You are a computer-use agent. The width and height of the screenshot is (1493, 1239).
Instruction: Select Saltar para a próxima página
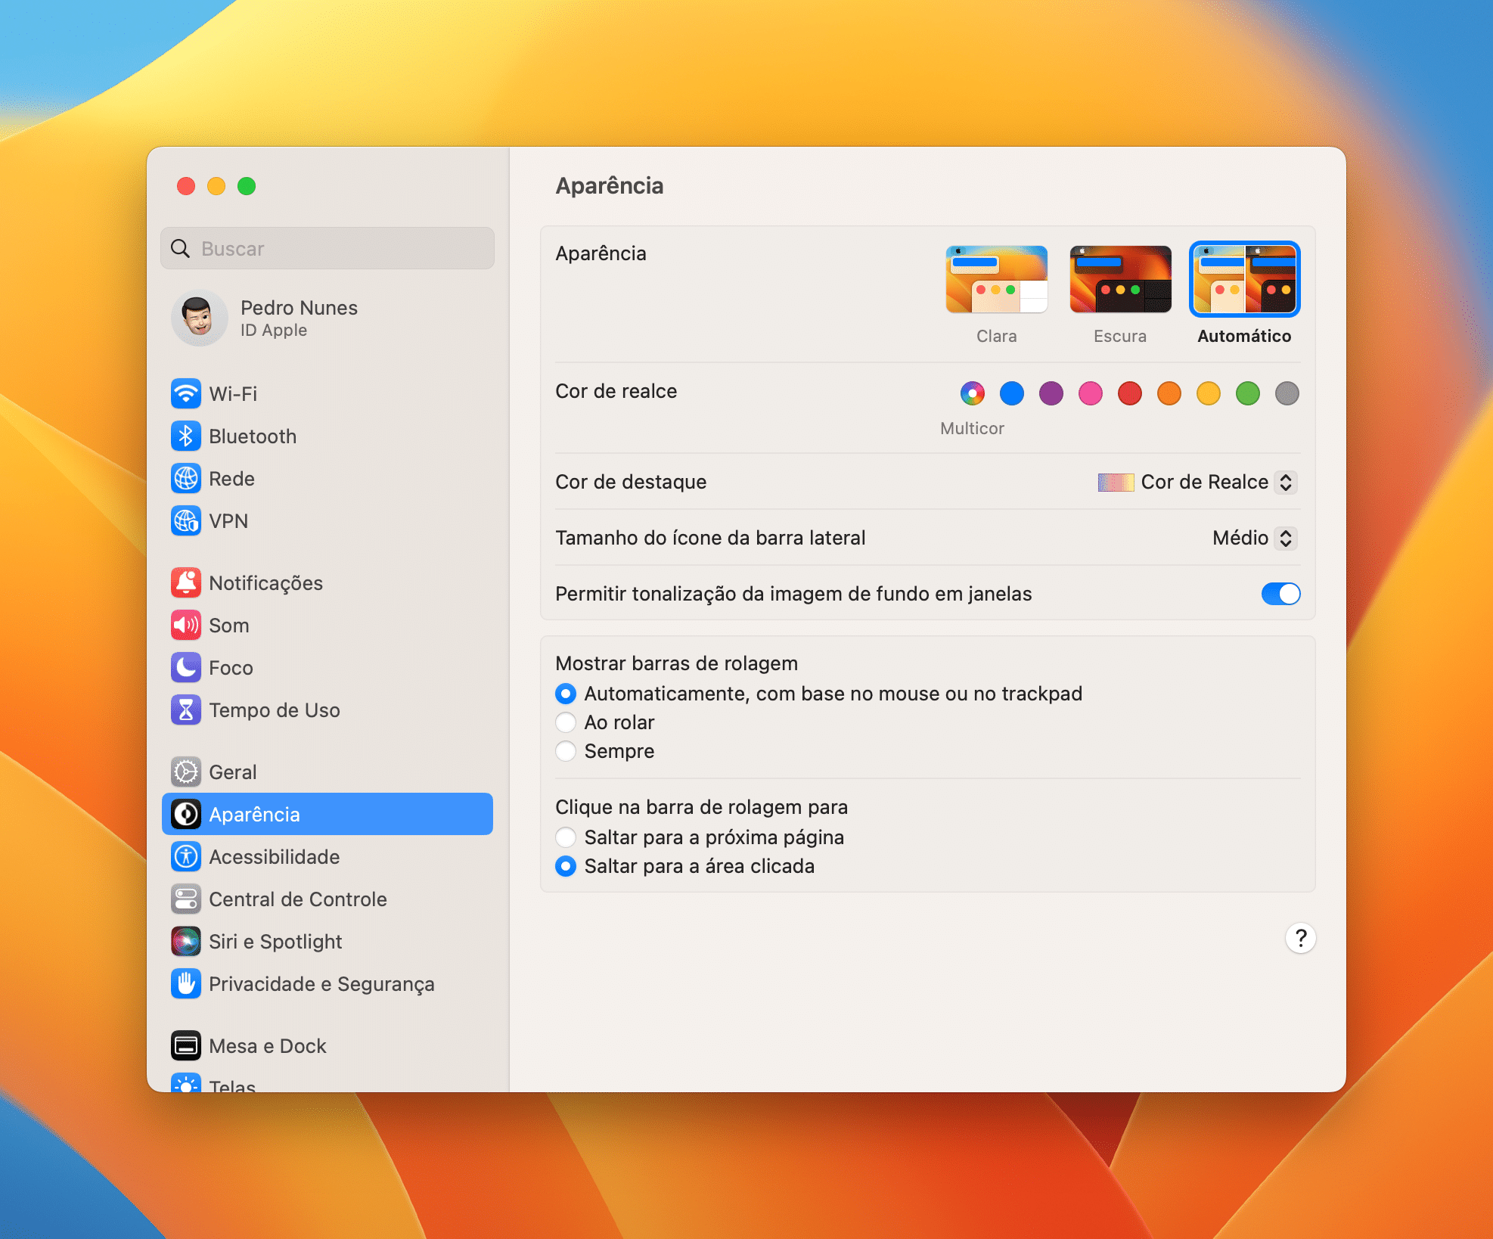coord(566,837)
